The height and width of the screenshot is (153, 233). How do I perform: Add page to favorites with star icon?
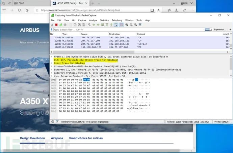159,10
